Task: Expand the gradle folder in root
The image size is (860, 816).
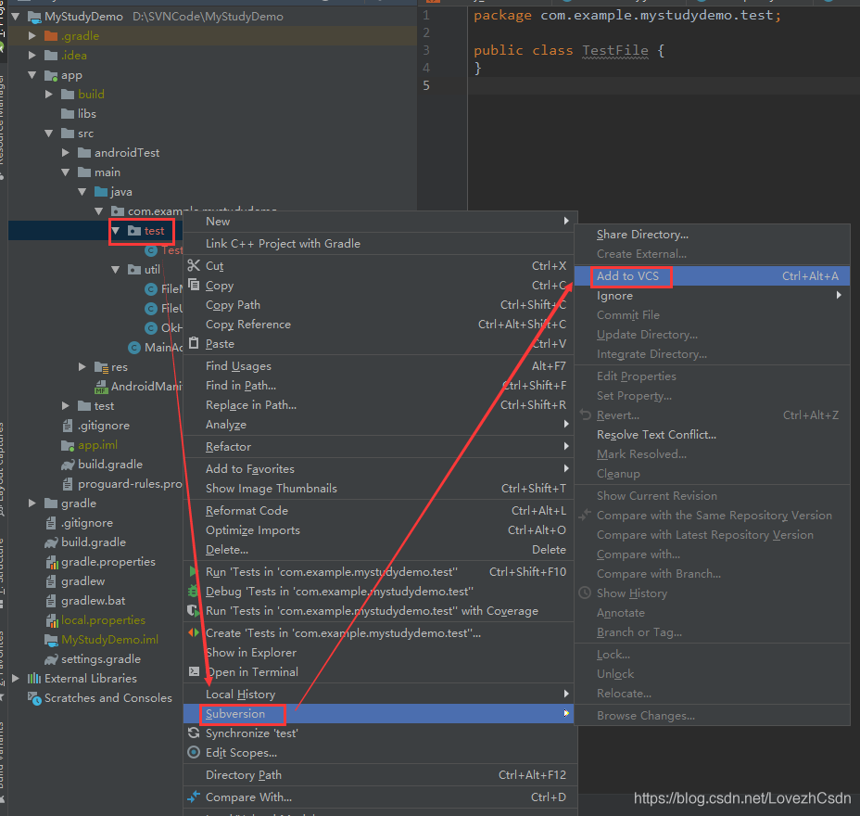Action: pyautogui.click(x=32, y=504)
